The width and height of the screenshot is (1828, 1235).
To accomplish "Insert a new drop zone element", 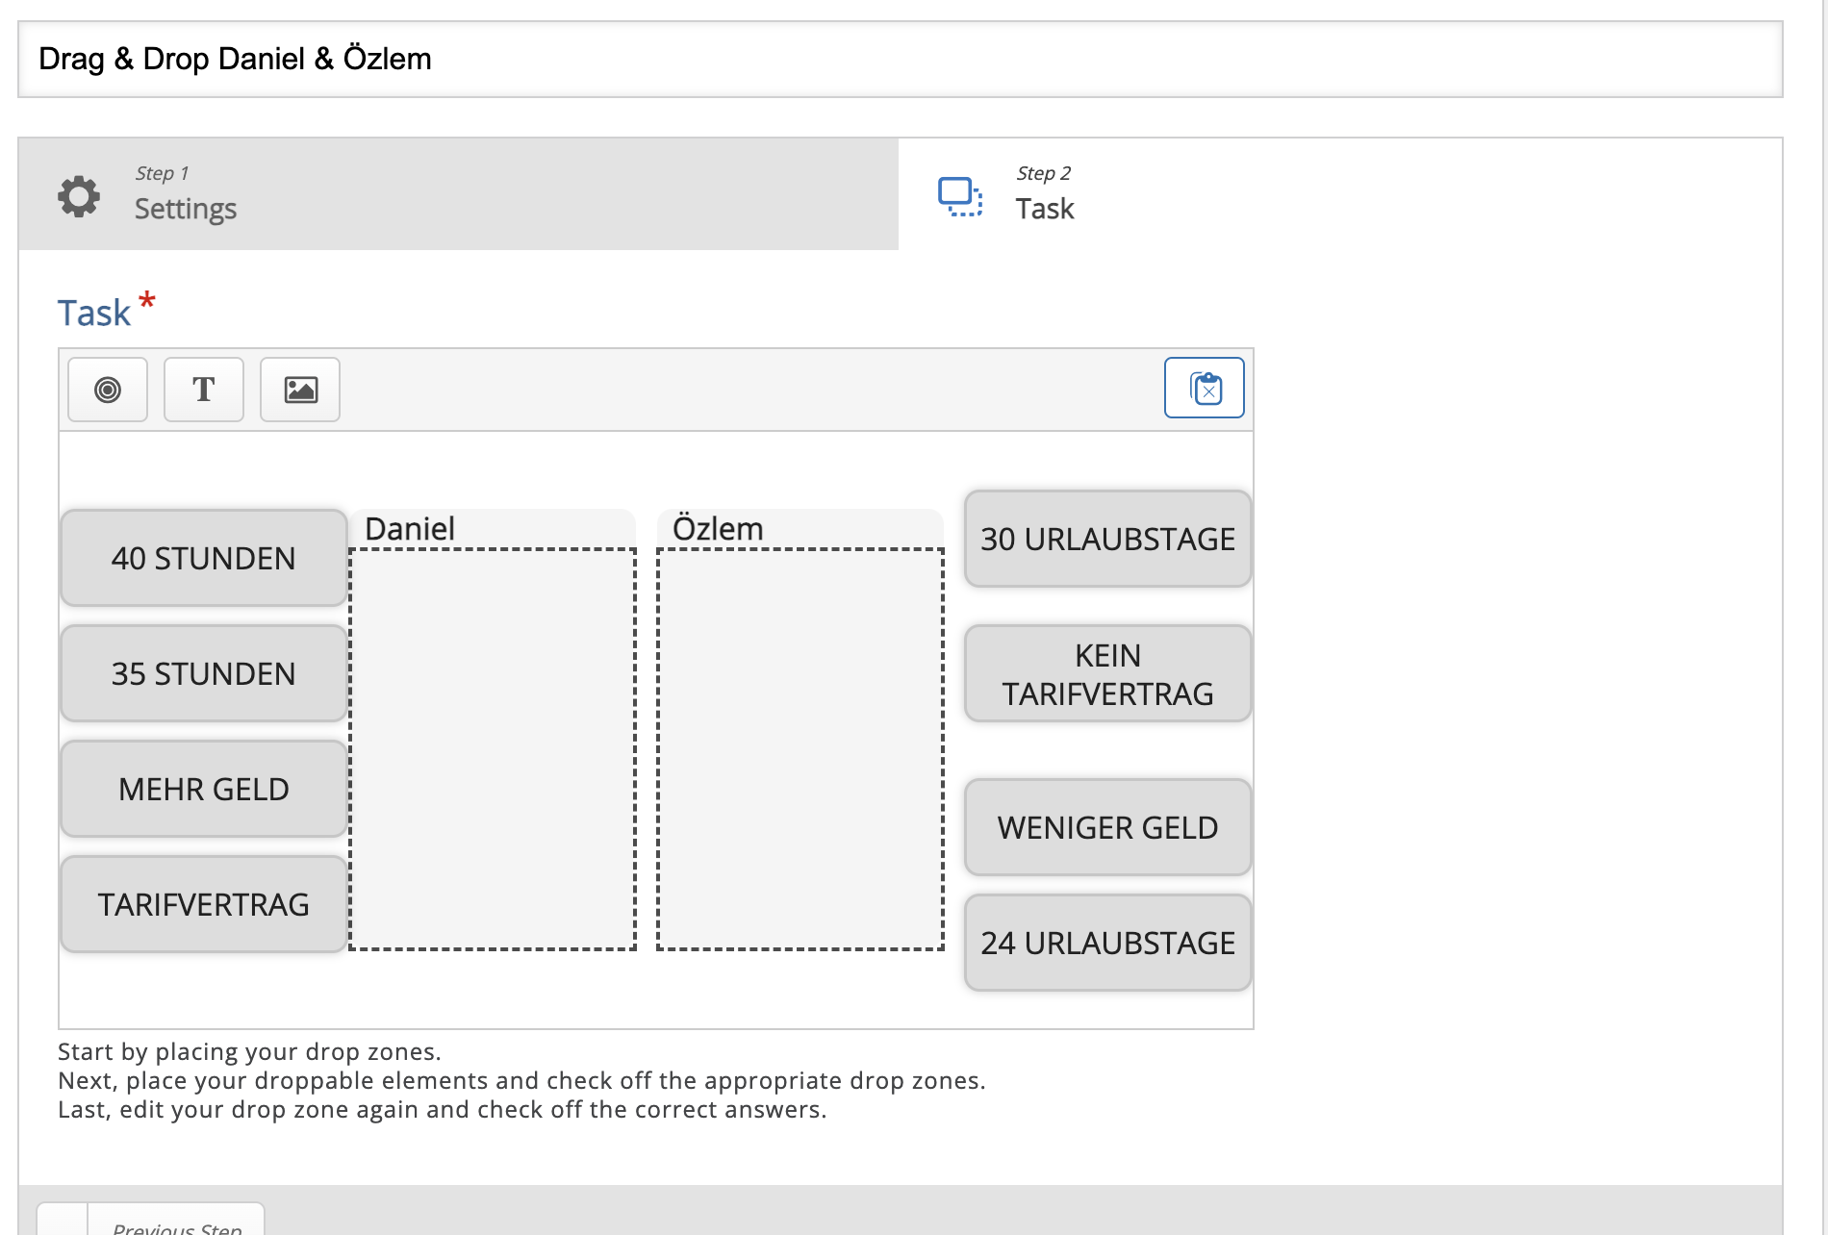I will (x=108, y=390).
